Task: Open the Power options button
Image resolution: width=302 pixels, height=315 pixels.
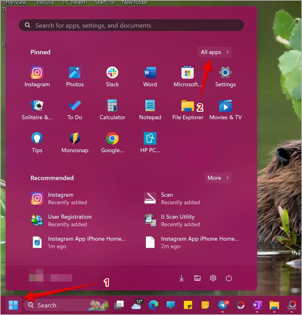Action: 229,278
